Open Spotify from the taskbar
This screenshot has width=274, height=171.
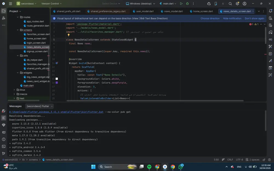149,167
